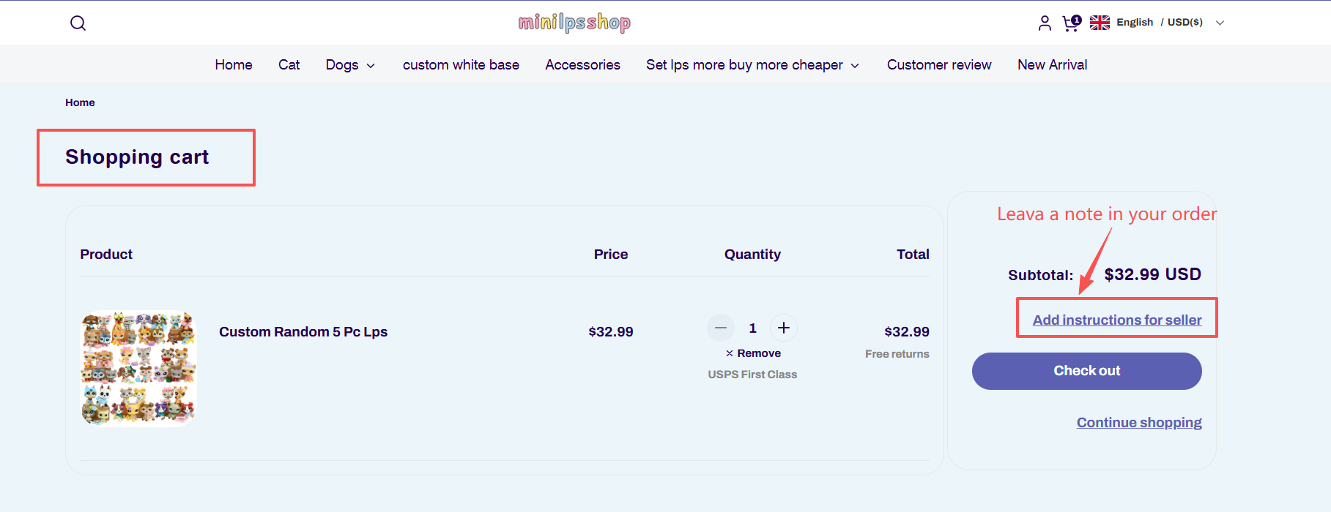Go to the Cat menu item
1331x512 pixels.
[289, 65]
